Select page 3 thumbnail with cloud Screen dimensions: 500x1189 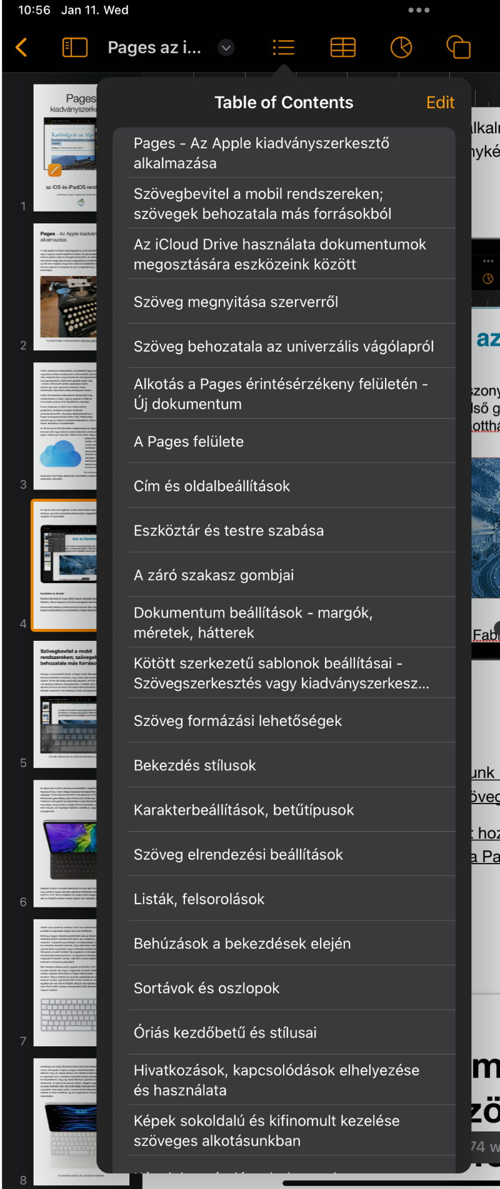click(x=65, y=426)
